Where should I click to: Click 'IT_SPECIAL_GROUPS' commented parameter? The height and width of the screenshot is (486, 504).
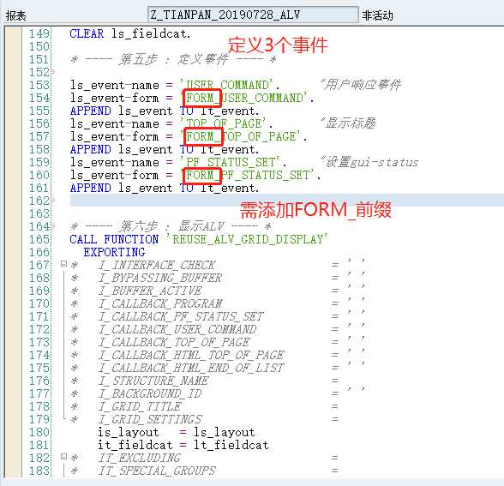coord(157,471)
